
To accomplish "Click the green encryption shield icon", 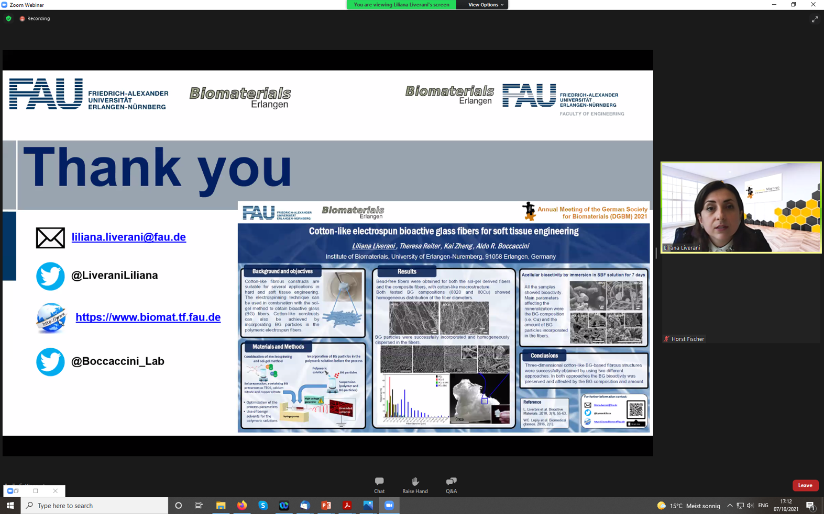I will pyautogui.click(x=8, y=18).
